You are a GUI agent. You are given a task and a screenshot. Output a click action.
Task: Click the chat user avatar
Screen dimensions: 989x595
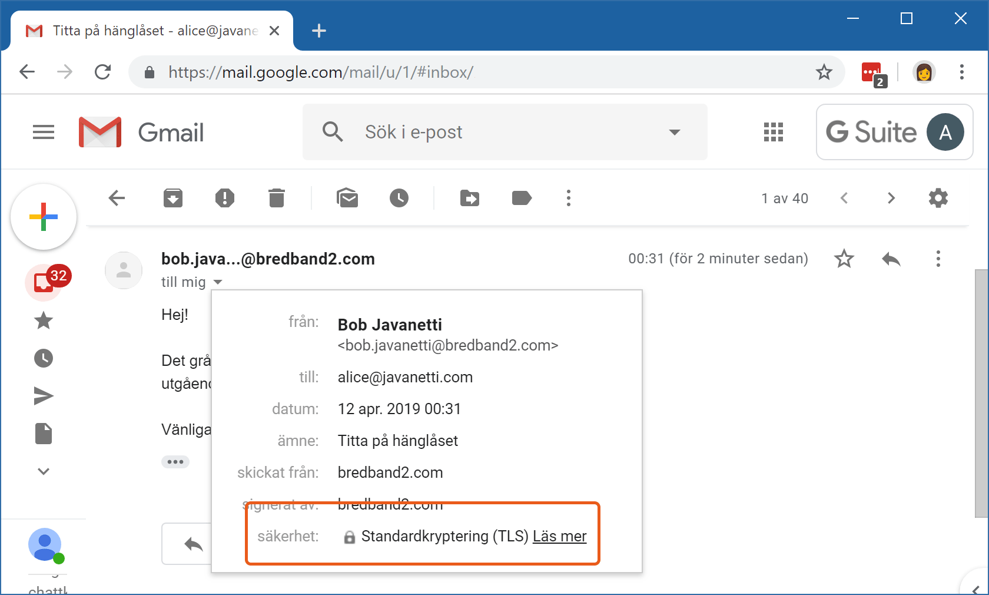[45, 546]
